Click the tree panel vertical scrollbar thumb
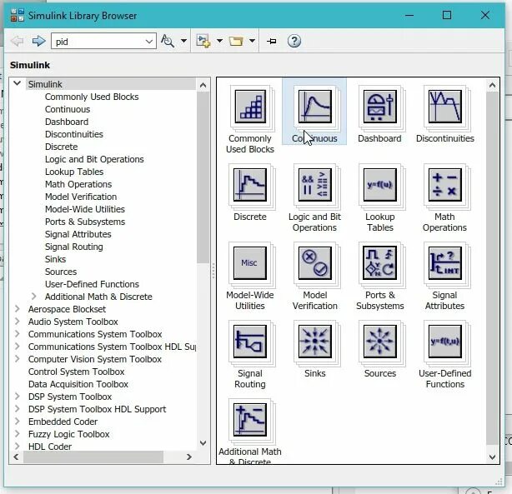This screenshot has width=512, height=494. pos(203,177)
